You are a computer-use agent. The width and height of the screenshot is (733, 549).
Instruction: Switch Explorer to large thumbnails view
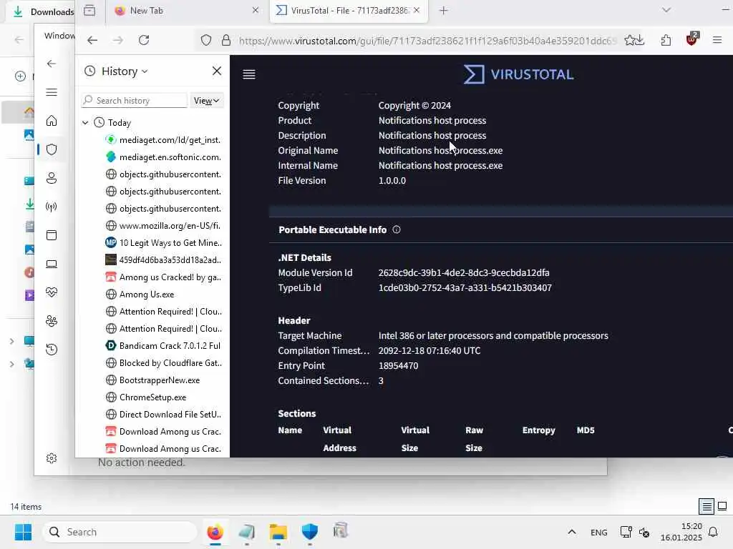[722, 506]
